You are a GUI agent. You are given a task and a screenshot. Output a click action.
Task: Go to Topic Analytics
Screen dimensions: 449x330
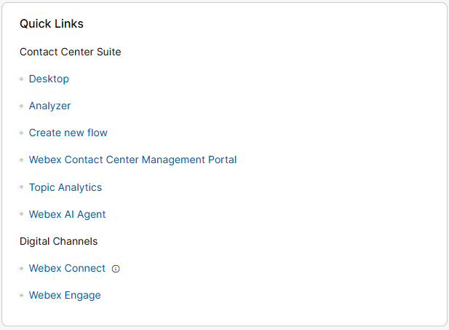point(65,187)
